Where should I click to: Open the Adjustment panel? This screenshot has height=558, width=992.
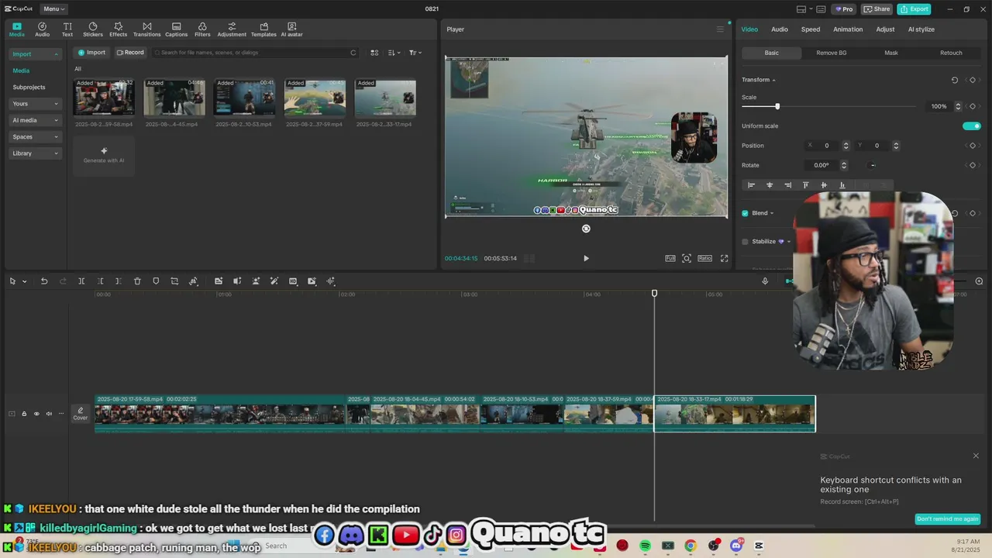[x=232, y=29]
